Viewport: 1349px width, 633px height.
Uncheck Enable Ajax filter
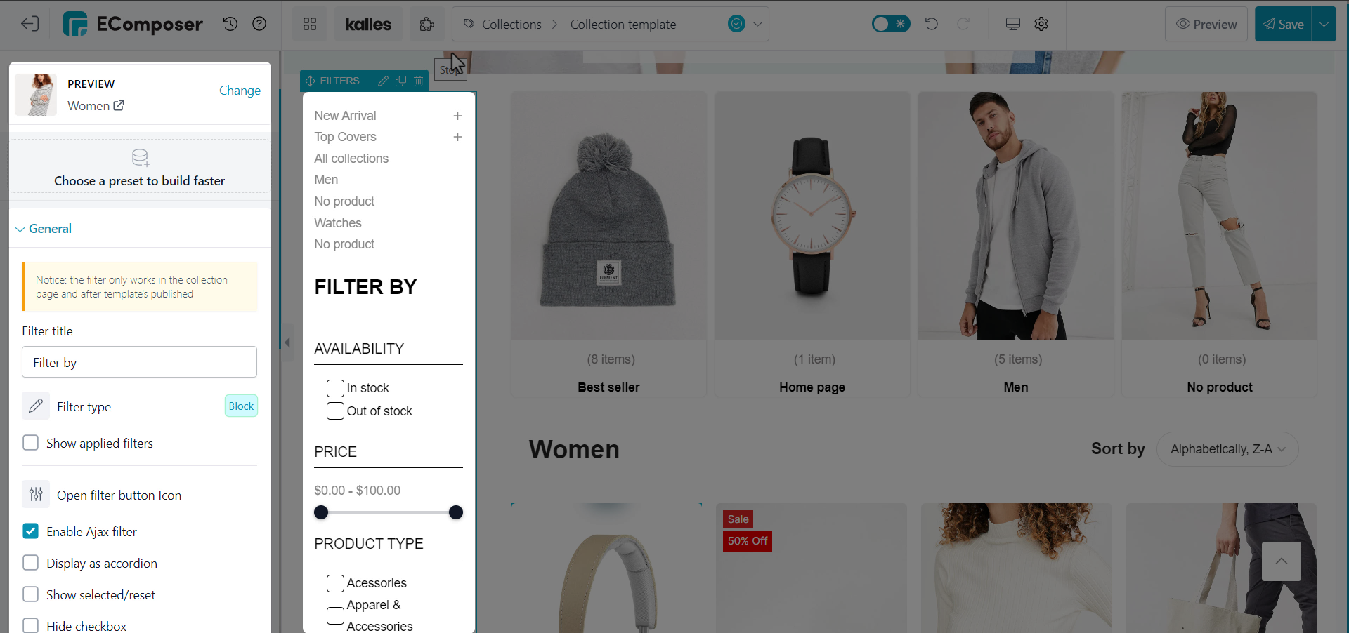pos(30,531)
